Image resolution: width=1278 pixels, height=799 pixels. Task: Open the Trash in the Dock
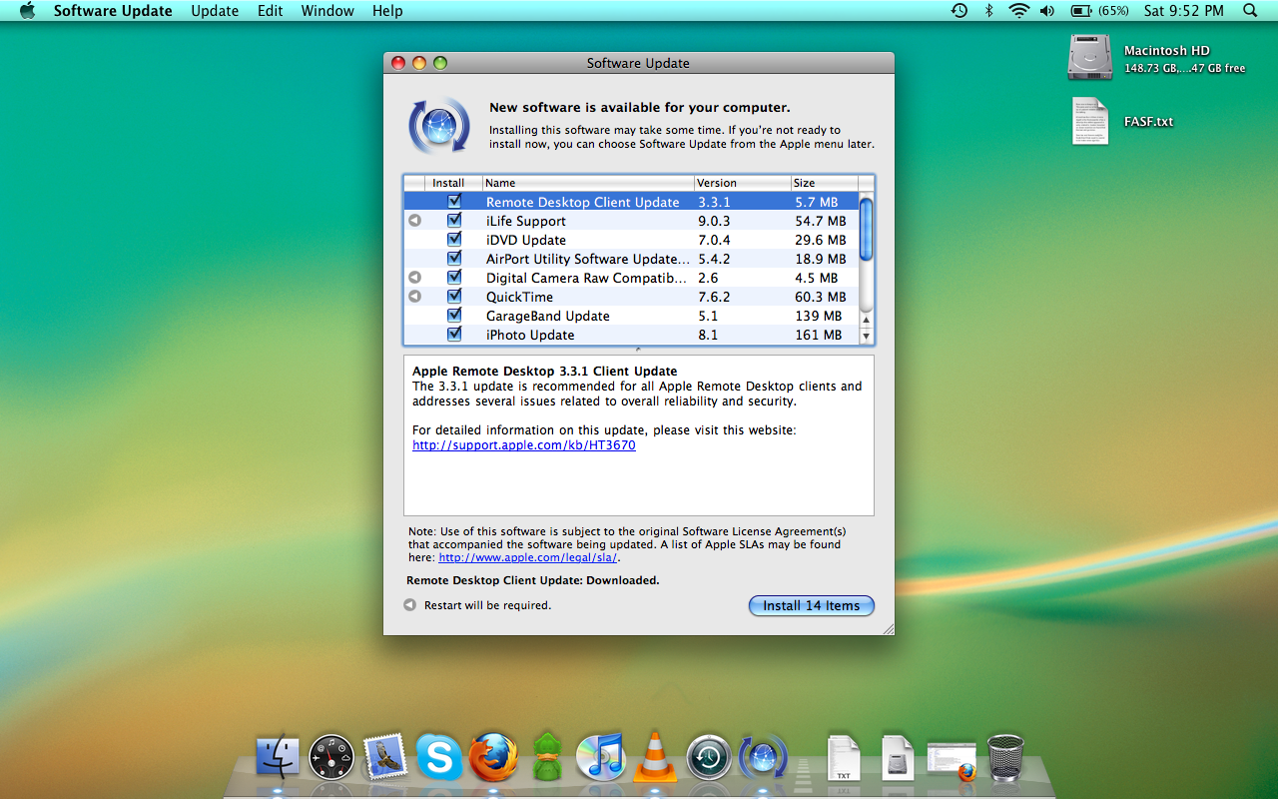click(1005, 757)
